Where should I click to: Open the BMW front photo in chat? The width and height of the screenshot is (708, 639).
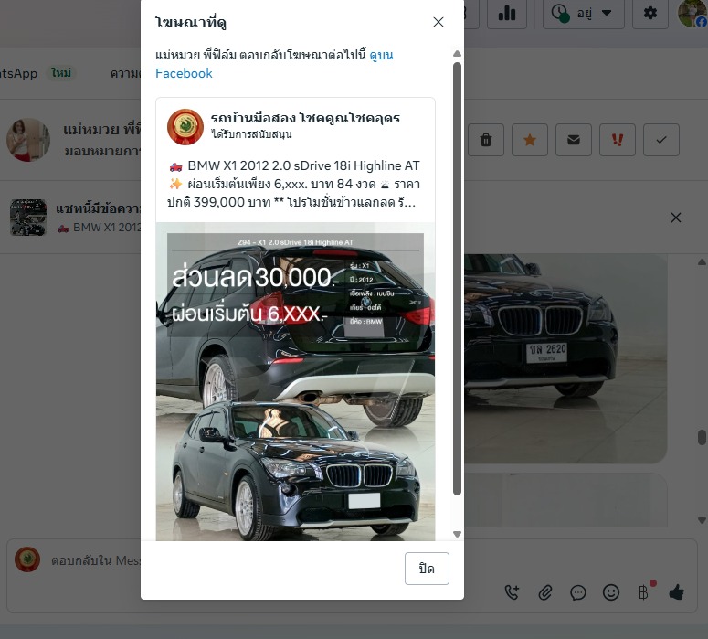coord(565,358)
